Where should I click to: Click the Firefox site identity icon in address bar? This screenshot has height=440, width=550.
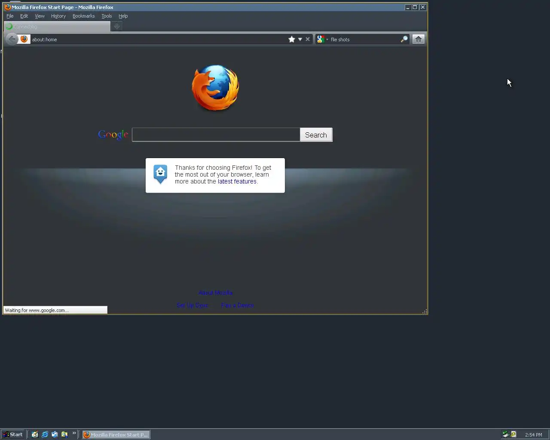(24, 39)
